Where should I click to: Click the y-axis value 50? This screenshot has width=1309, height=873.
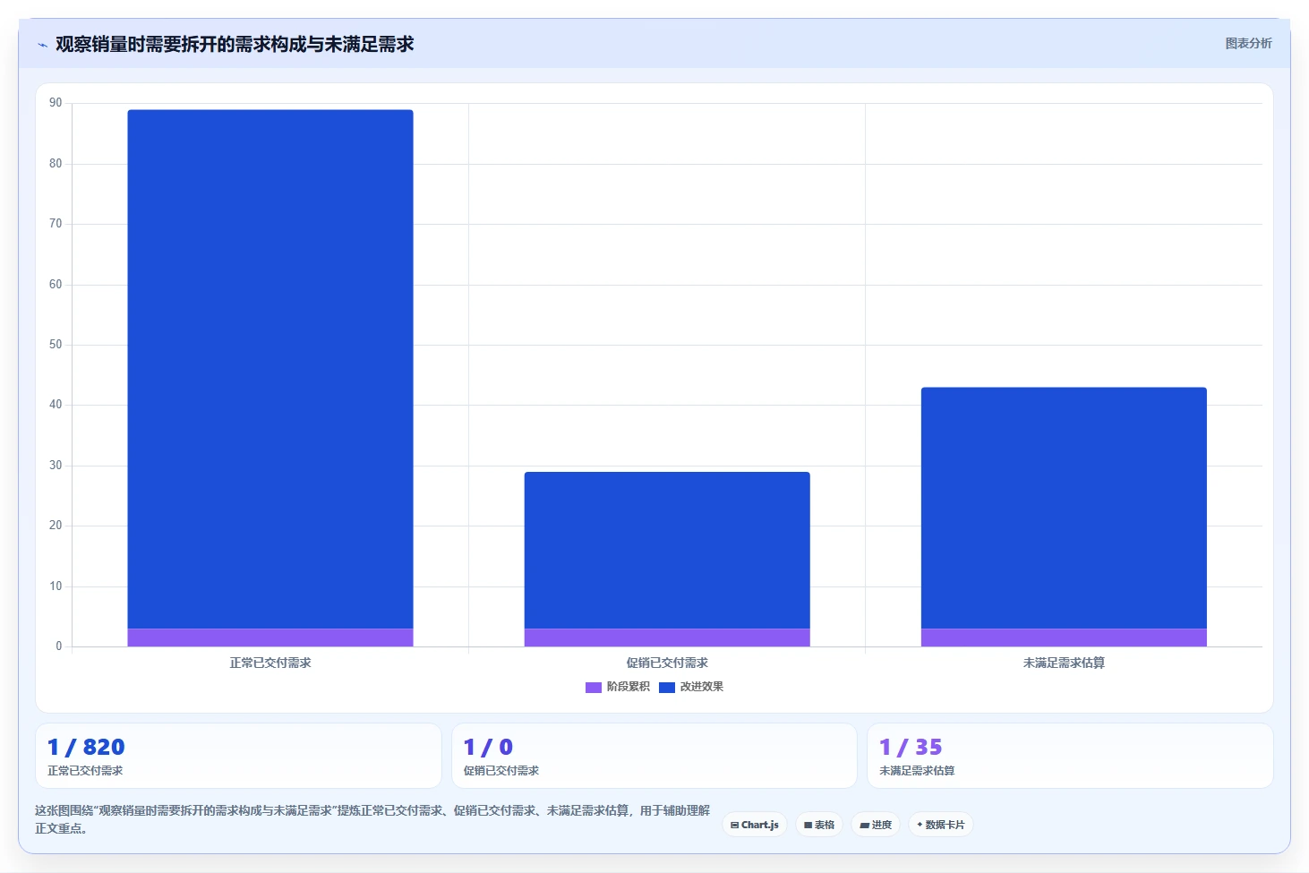[56, 345]
